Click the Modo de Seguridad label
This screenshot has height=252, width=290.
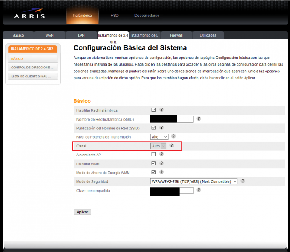tap(92, 181)
